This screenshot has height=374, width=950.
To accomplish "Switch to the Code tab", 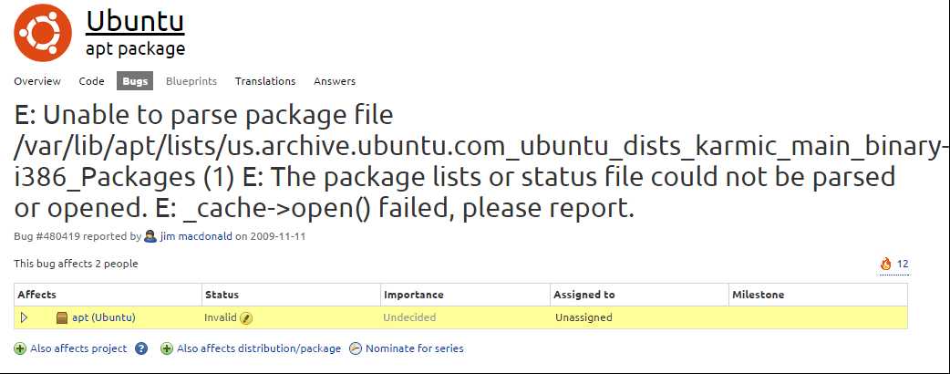I will point(91,81).
